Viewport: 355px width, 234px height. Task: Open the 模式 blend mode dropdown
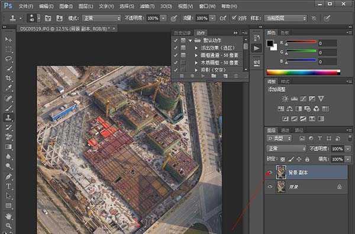[101, 18]
